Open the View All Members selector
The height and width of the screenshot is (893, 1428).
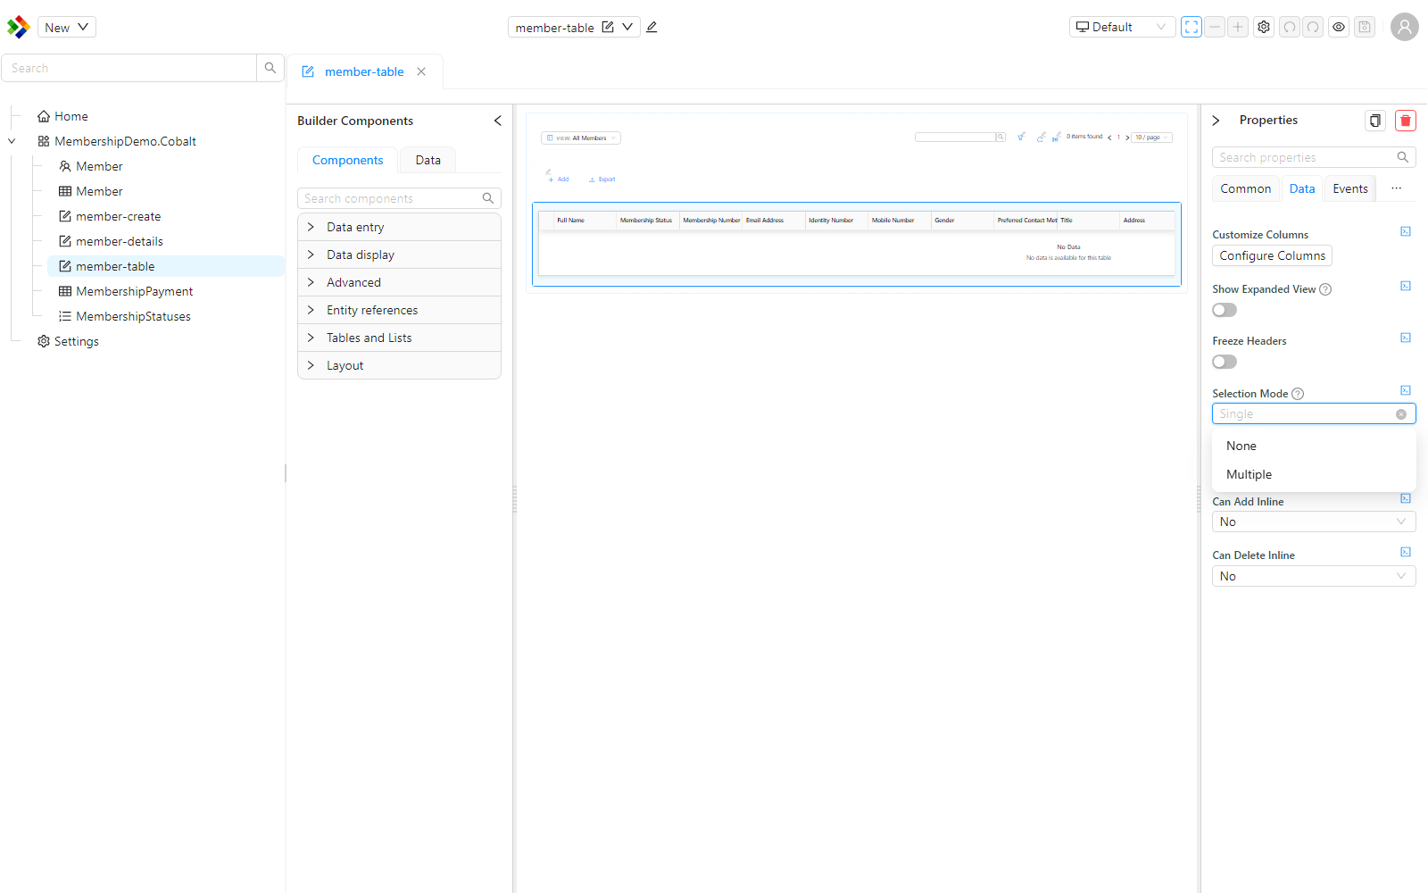tap(581, 138)
